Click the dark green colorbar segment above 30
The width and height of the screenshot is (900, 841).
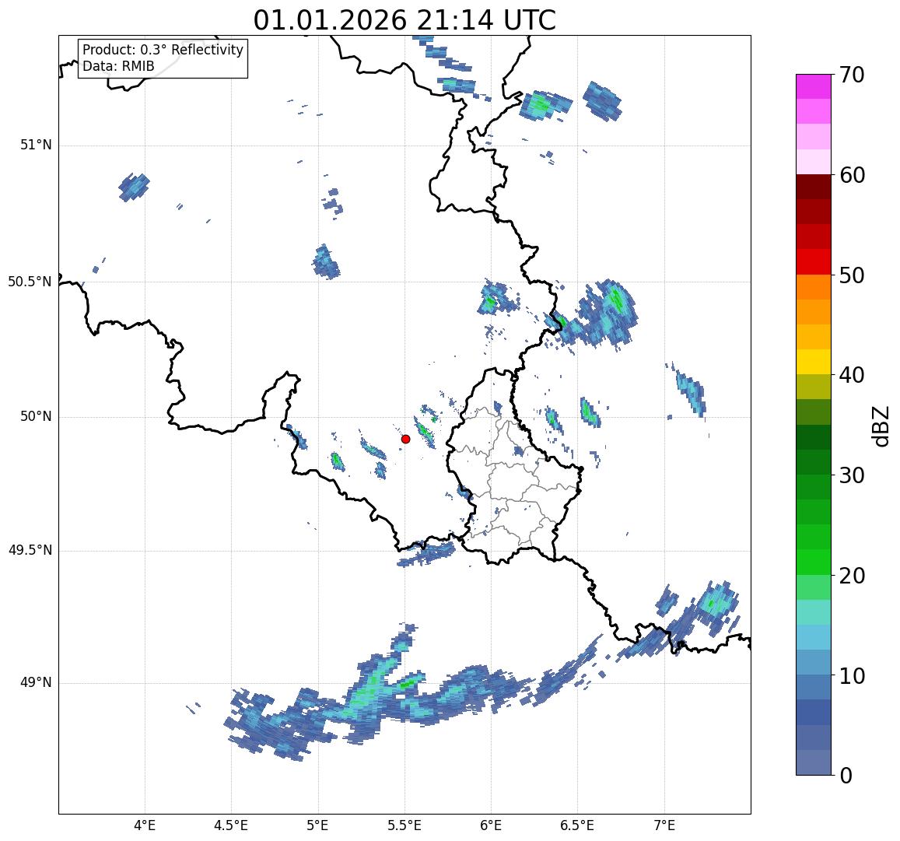(x=814, y=463)
